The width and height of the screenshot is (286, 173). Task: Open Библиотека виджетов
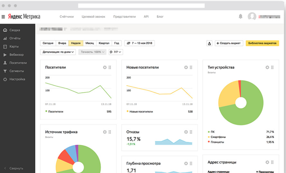point(262,43)
